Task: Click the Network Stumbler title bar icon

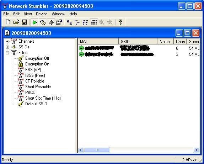Action: [x=5, y=6]
